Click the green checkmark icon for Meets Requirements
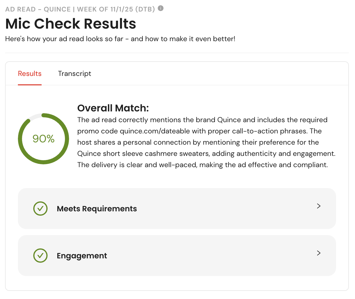Viewport: 355px width, 299px height. (40, 209)
